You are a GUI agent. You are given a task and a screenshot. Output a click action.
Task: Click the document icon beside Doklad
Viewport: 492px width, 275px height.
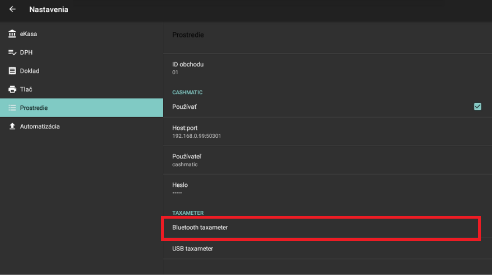tap(12, 71)
